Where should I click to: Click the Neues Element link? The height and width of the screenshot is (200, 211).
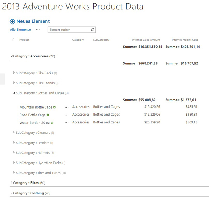(33, 21)
